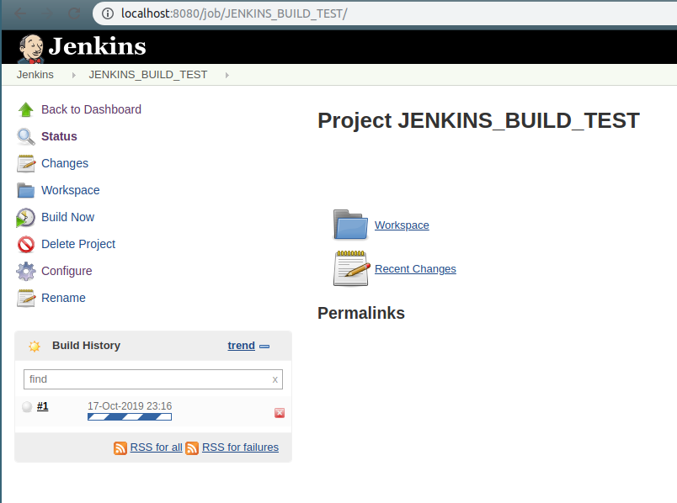This screenshot has width=677, height=503.
Task: Select the Status sidebar item
Action: (x=59, y=136)
